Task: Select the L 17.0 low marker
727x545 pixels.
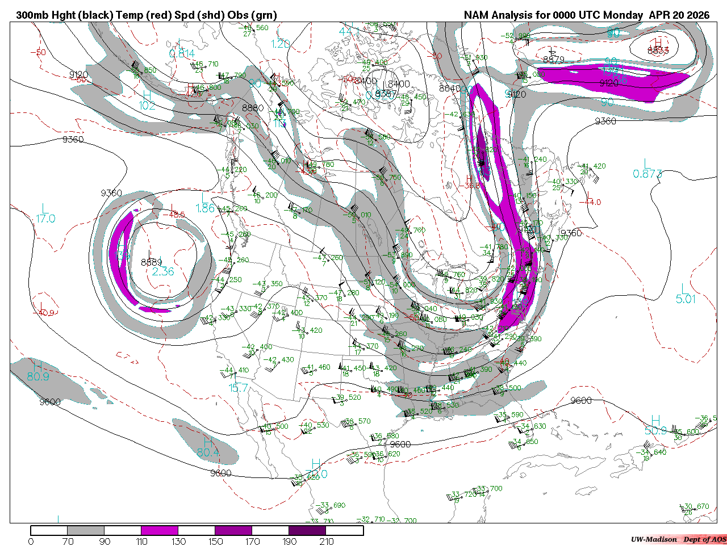Action: tap(45, 213)
